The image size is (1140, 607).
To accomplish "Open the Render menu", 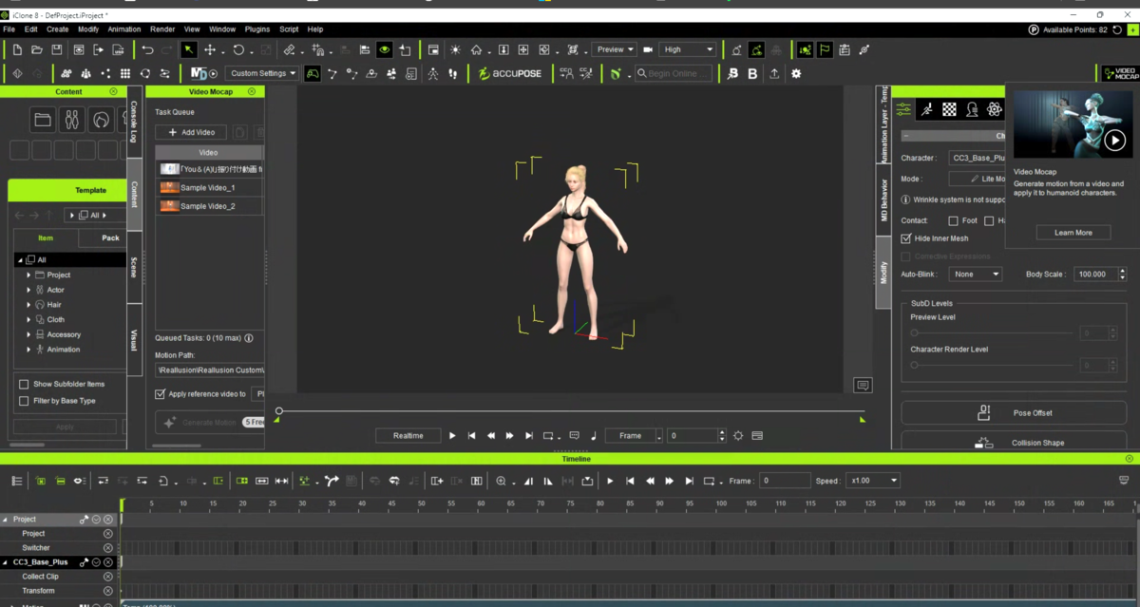I will click(162, 29).
